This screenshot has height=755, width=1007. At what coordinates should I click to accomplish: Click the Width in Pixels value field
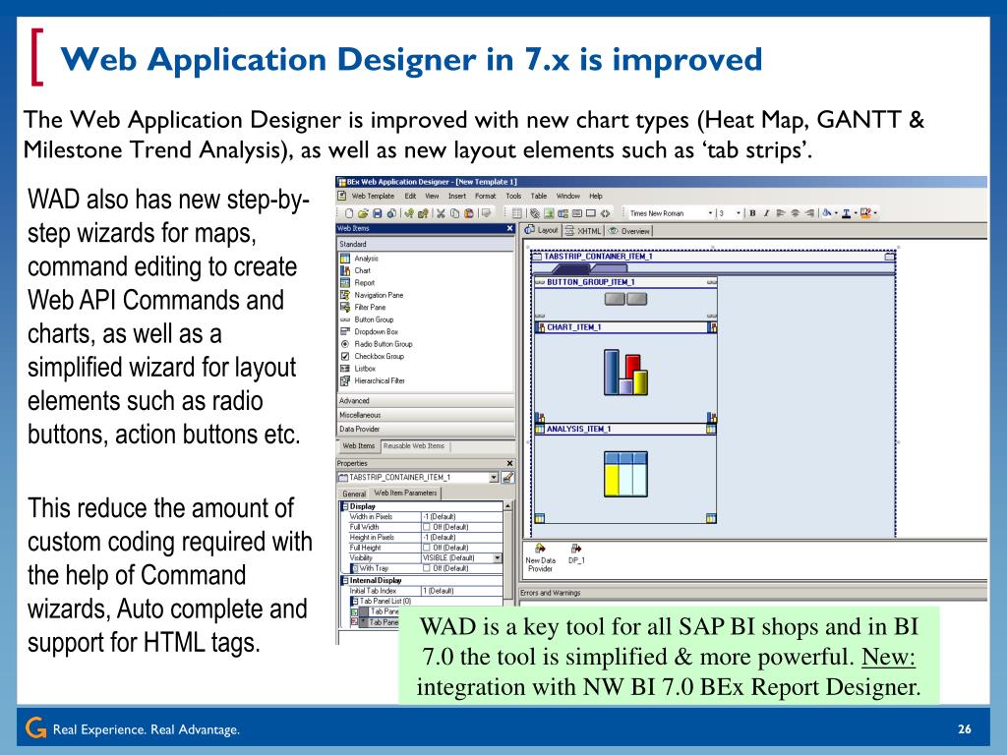[x=462, y=517]
